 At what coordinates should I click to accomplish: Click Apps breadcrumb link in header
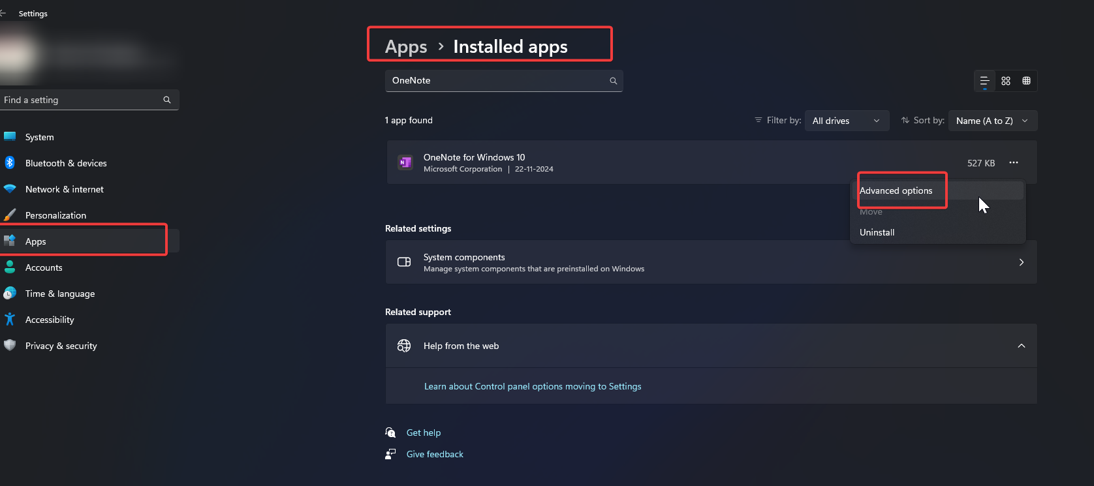pos(406,47)
